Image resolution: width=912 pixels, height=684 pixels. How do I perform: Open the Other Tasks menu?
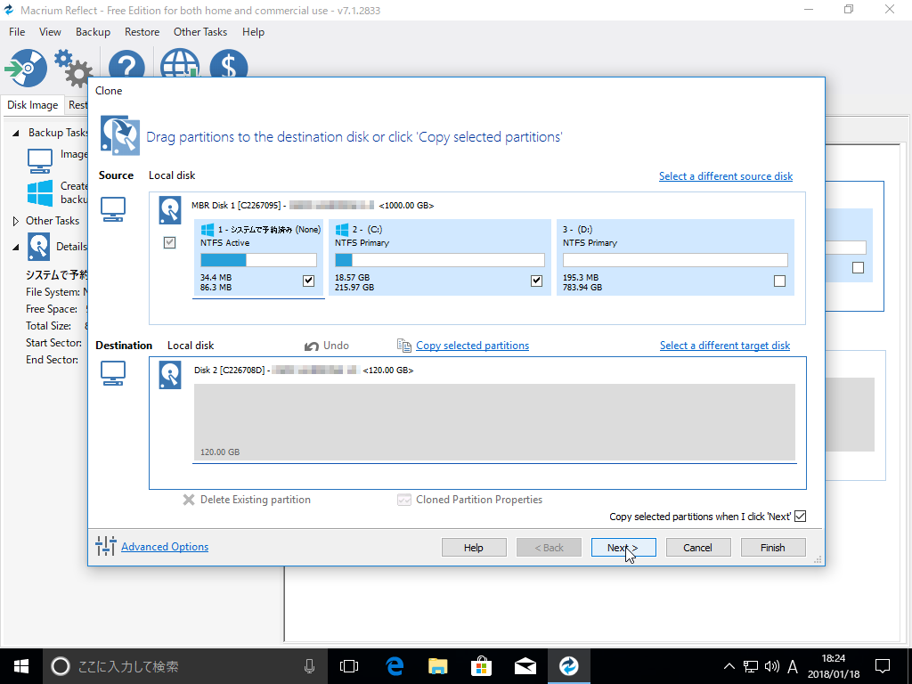[200, 32]
